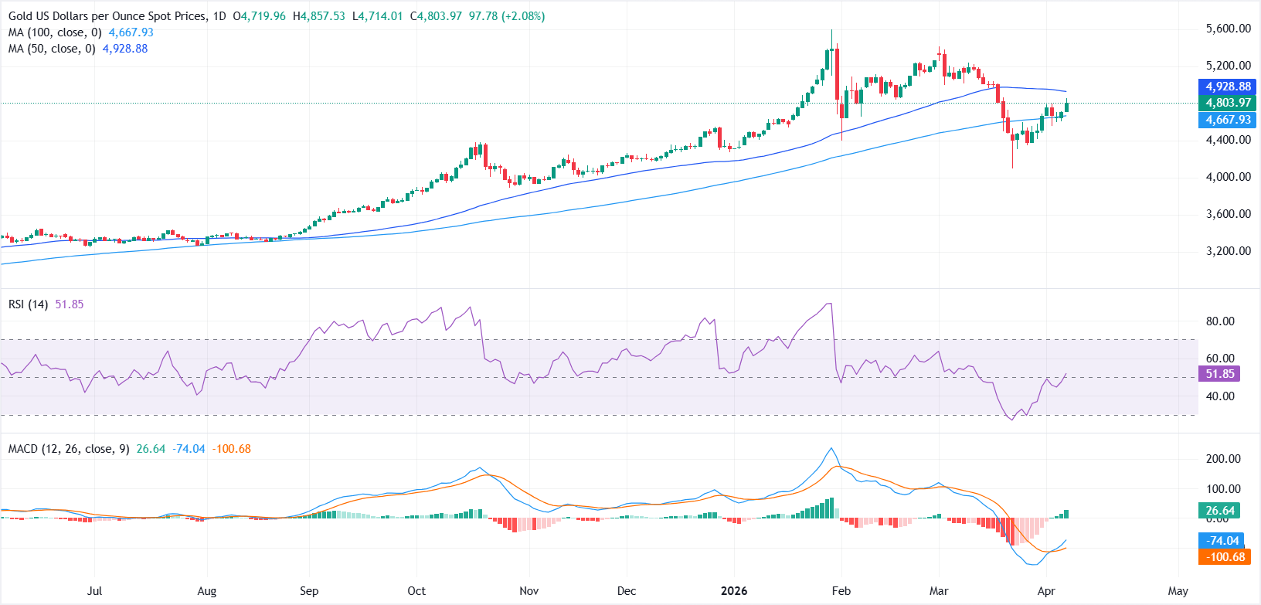Click the orange -100.68 signal tag
This screenshot has width=1261, height=605.
pos(1225,557)
